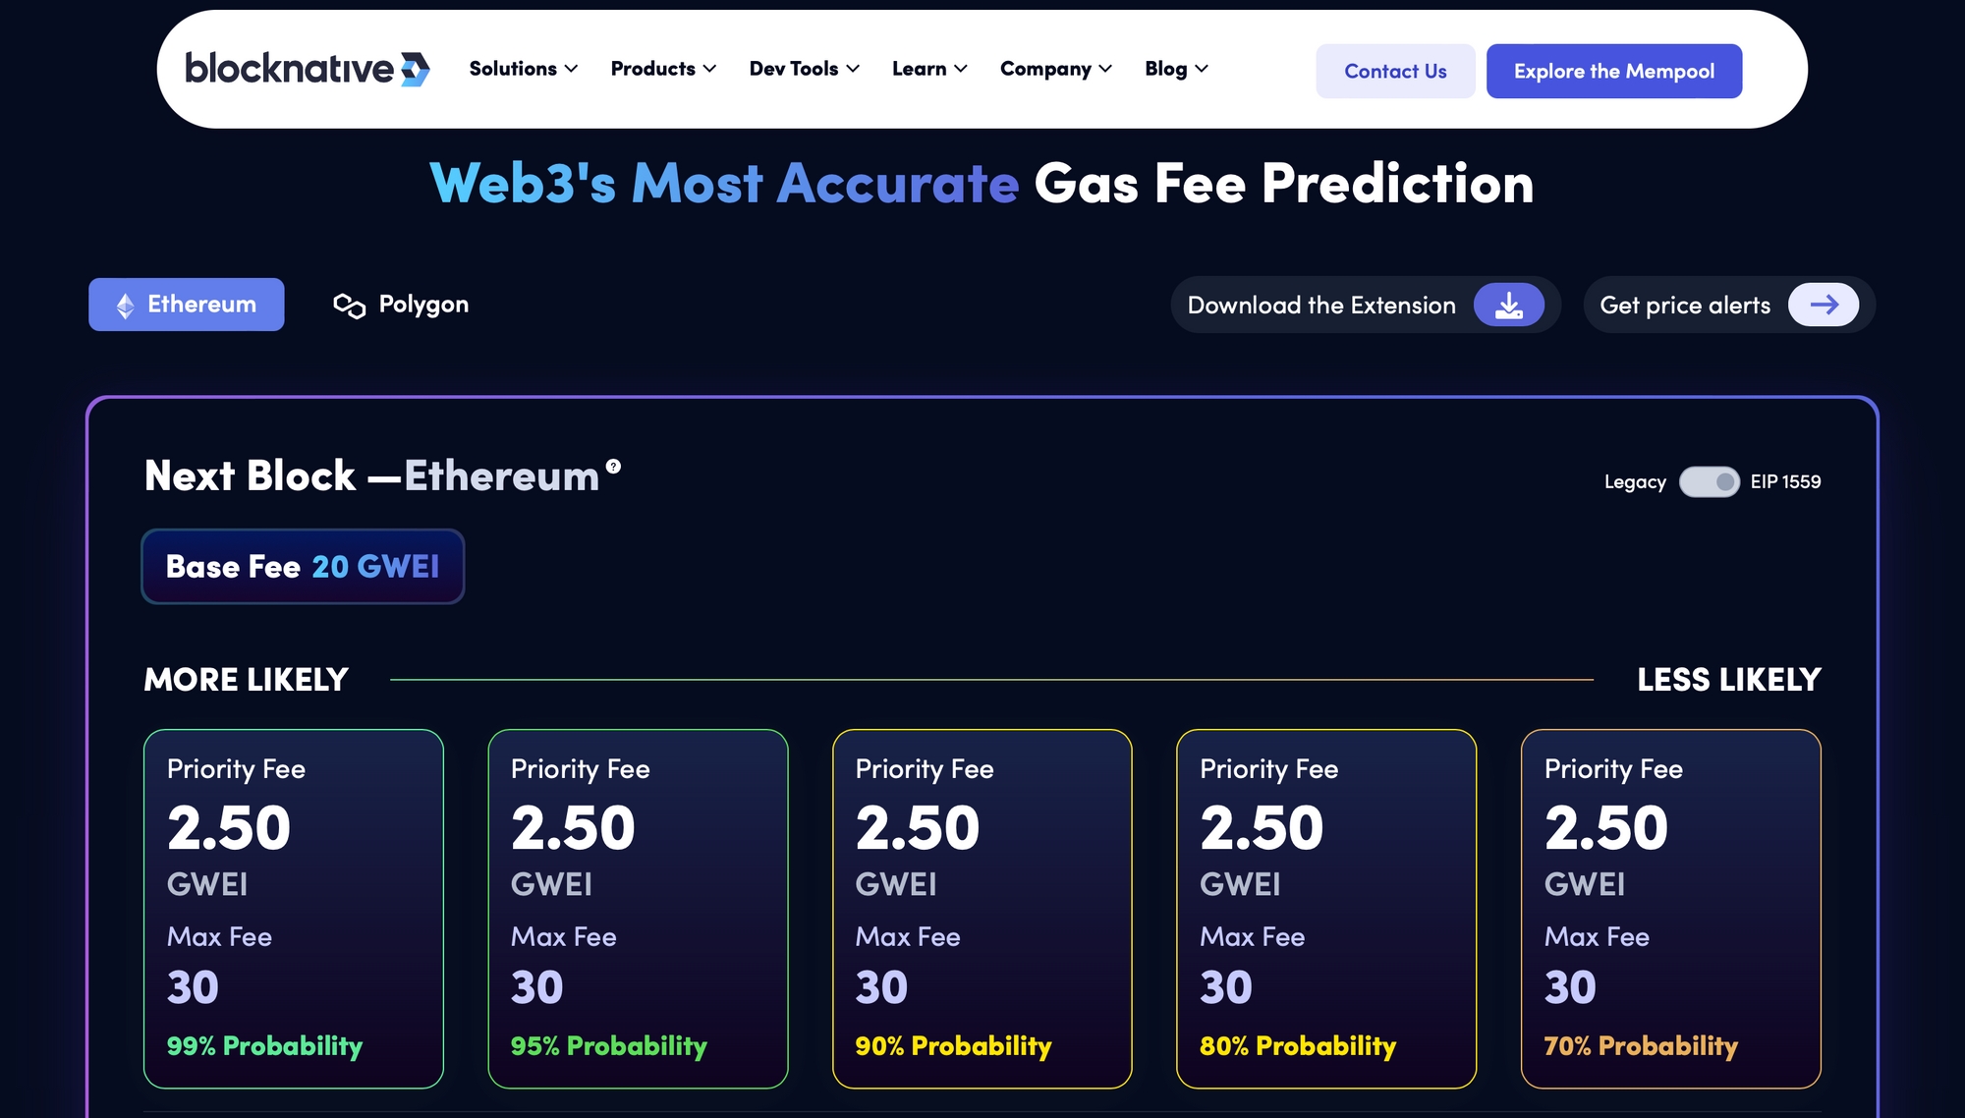Expand the Company menu
This screenshot has height=1118, width=1965.
(x=1055, y=69)
